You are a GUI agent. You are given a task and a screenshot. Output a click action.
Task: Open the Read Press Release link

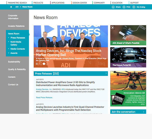pos(44,98)
